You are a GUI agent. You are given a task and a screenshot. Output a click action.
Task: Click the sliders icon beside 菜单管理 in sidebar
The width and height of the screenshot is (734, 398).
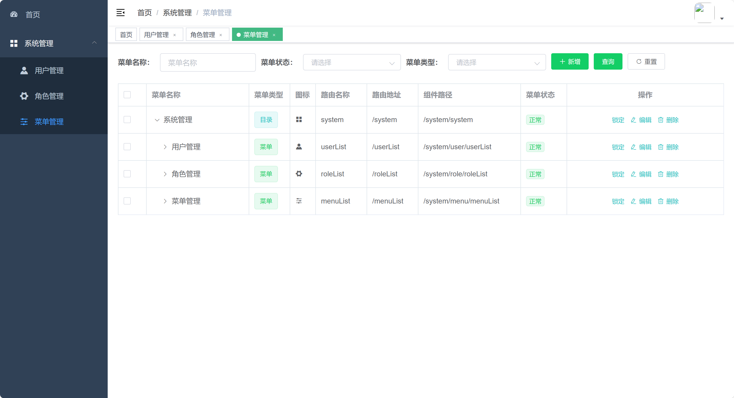pos(24,122)
